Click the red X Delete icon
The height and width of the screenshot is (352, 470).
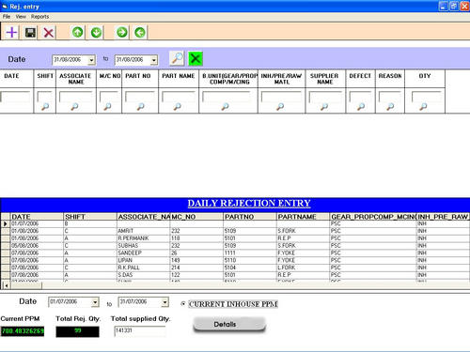pyautogui.click(x=49, y=32)
